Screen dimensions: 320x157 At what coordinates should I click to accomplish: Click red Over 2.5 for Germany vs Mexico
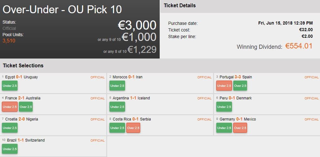(x=240, y=128)
